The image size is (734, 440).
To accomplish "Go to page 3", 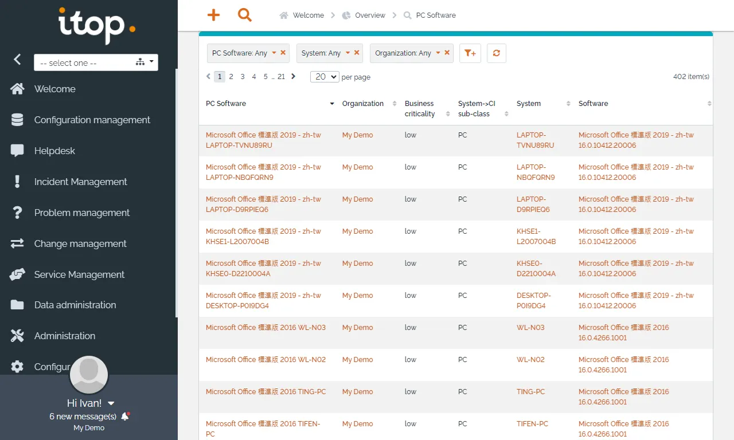I will [x=243, y=76].
